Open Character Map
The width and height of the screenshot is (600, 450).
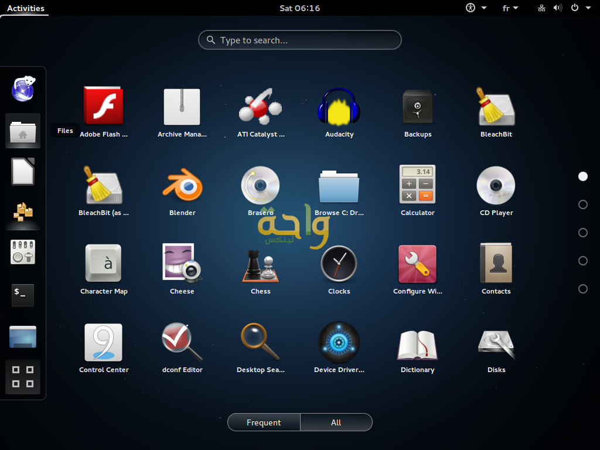(x=103, y=263)
